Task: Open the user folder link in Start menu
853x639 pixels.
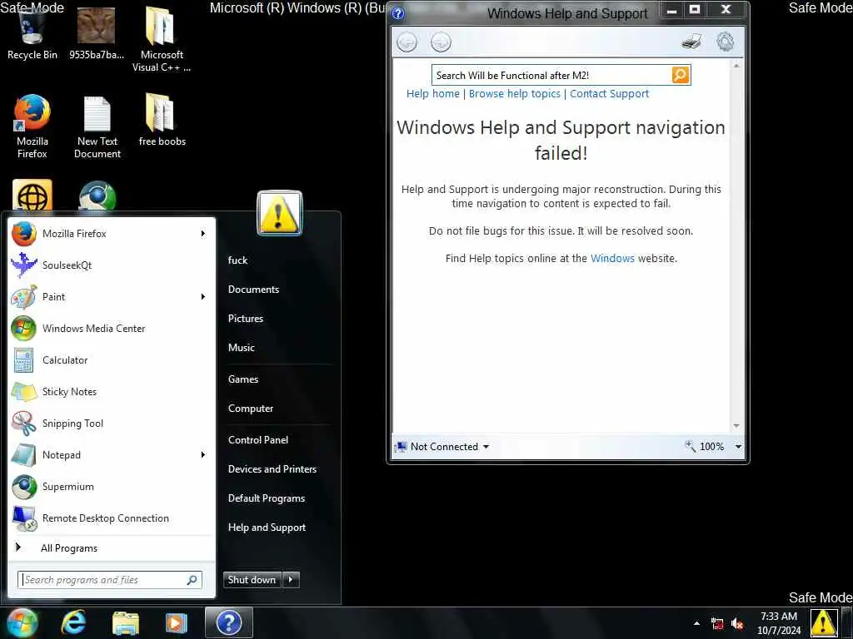Action: pos(237,260)
